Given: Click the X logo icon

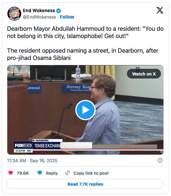Looking at the screenshot, I should (x=160, y=10).
